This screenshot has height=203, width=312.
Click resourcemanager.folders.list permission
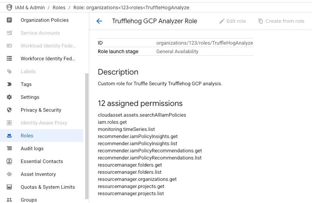click(x=130, y=172)
